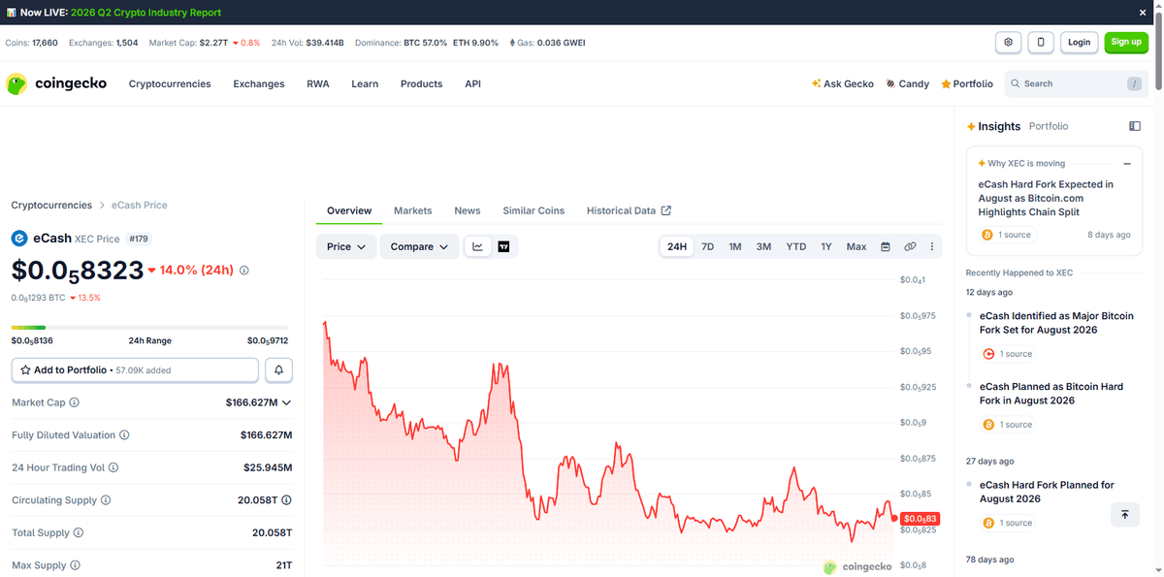Open the chart calendar date picker

tap(886, 246)
